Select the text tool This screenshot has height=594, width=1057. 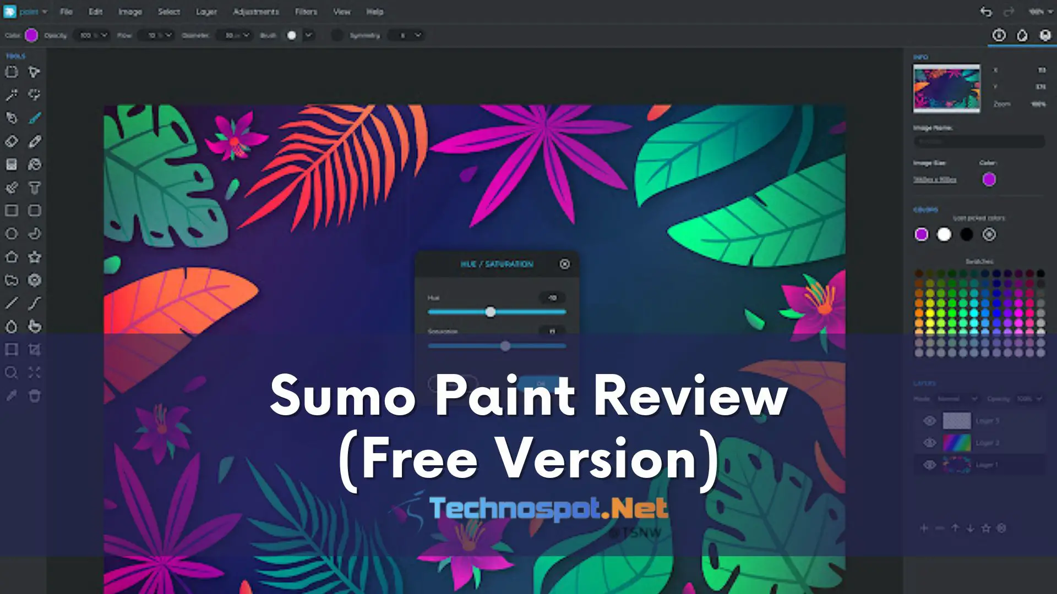click(35, 188)
